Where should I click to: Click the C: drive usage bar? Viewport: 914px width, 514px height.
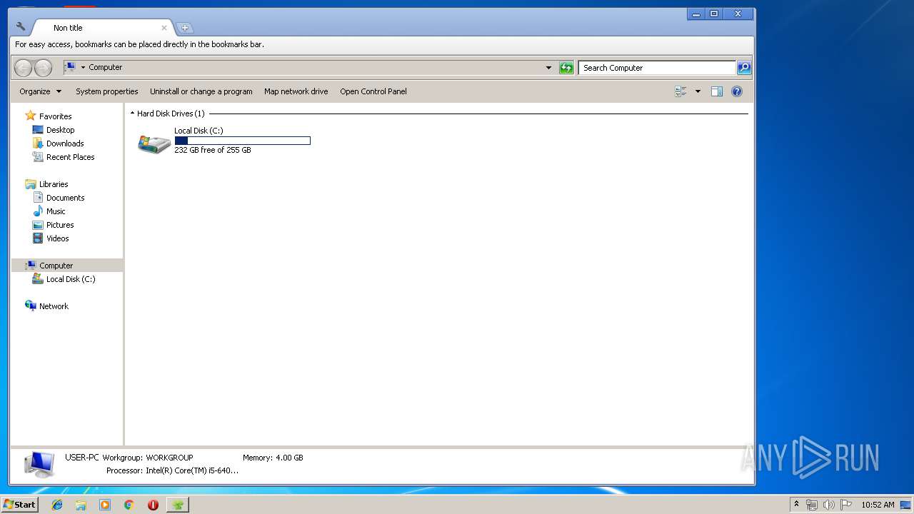coord(242,141)
